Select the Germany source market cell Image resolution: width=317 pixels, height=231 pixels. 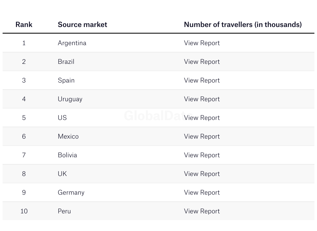tap(71, 192)
